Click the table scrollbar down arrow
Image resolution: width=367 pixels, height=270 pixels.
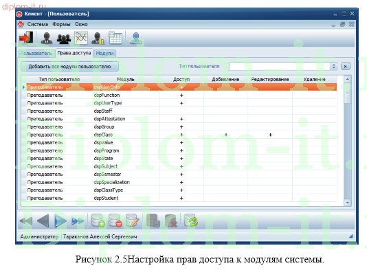pos(347,203)
